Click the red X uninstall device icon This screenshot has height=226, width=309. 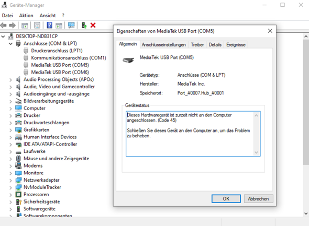(x=93, y=25)
